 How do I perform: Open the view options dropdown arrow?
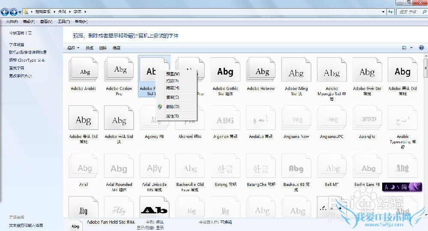tap(411, 48)
